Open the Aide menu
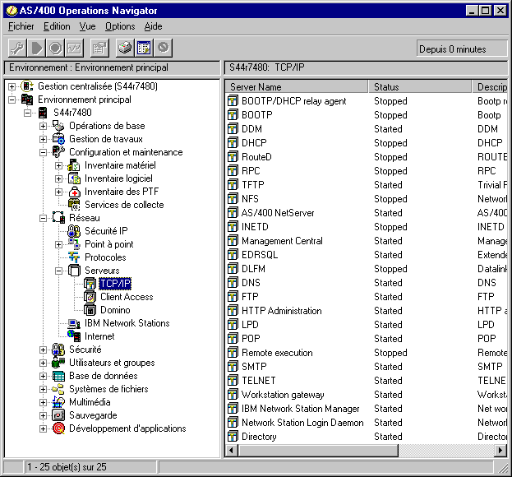The height and width of the screenshot is (477, 512). pos(153,26)
